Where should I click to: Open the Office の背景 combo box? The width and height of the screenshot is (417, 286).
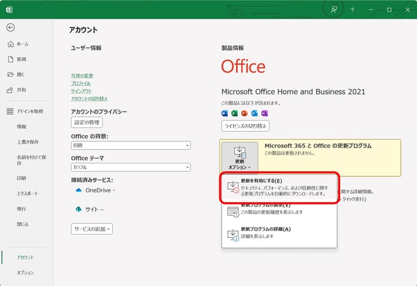131,146
